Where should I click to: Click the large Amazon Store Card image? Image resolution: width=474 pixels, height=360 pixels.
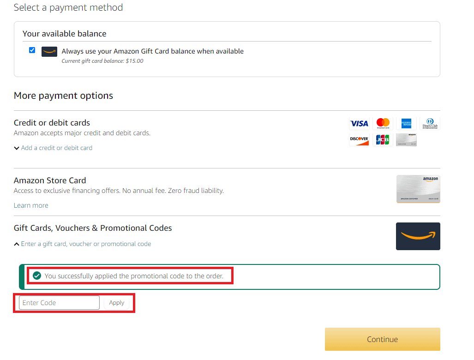(418, 189)
